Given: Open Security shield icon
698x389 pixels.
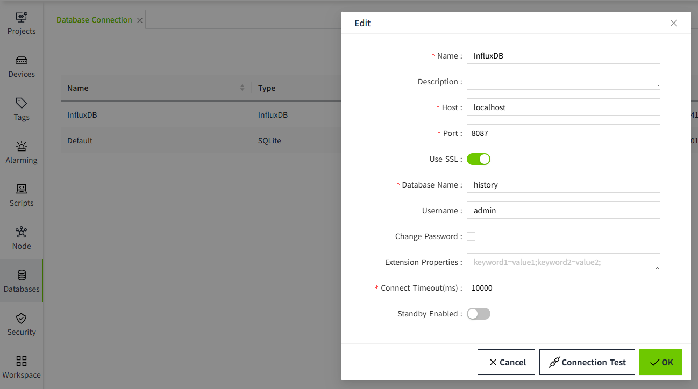Looking at the screenshot, I should tap(22, 318).
